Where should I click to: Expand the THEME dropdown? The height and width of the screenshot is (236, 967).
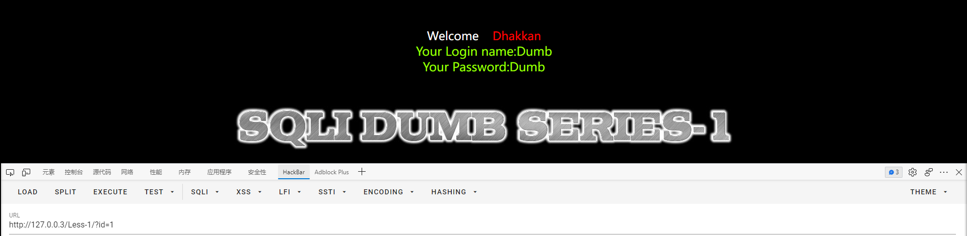click(929, 192)
